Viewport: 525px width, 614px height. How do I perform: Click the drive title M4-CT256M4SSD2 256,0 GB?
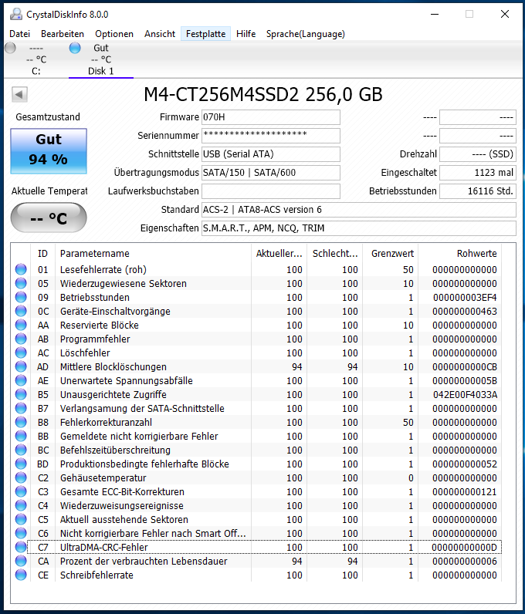click(x=263, y=94)
